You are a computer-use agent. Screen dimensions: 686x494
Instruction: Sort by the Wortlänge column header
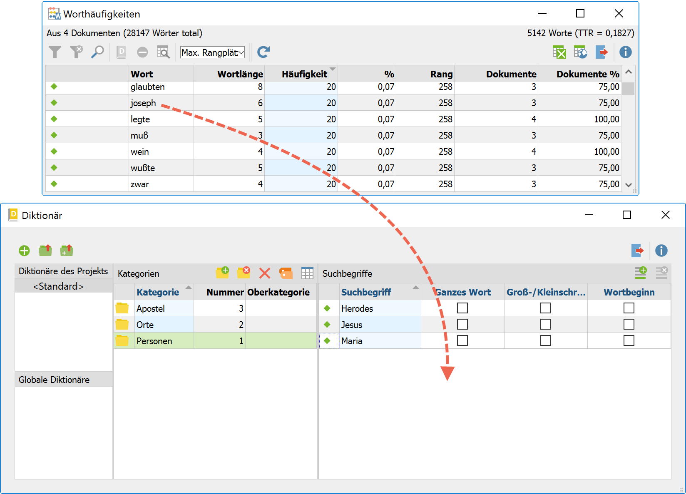(x=229, y=74)
